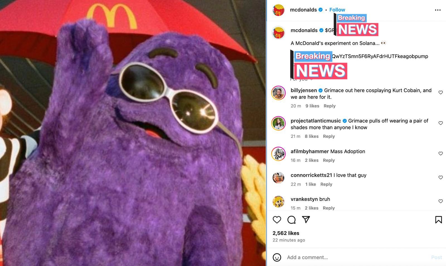Like billyjensen's comment
This screenshot has width=446, height=266.
point(440,92)
